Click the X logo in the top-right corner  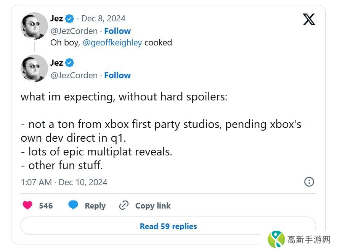[309, 19]
